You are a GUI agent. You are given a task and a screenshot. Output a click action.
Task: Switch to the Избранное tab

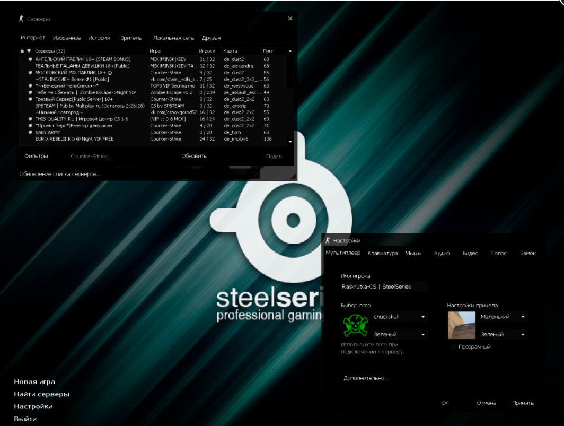(x=67, y=38)
